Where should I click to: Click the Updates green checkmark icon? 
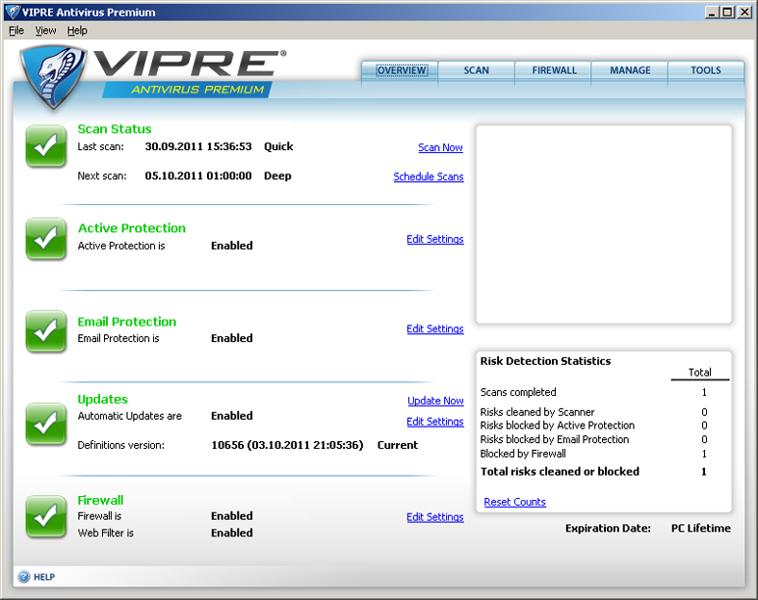[x=45, y=422]
